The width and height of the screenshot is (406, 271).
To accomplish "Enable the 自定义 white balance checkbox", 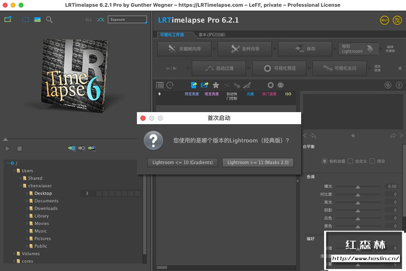I will click(351, 161).
